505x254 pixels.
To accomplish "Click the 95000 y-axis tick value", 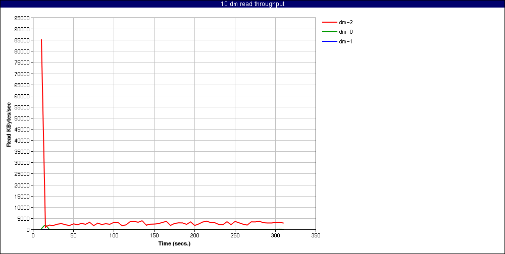I will point(22,18).
